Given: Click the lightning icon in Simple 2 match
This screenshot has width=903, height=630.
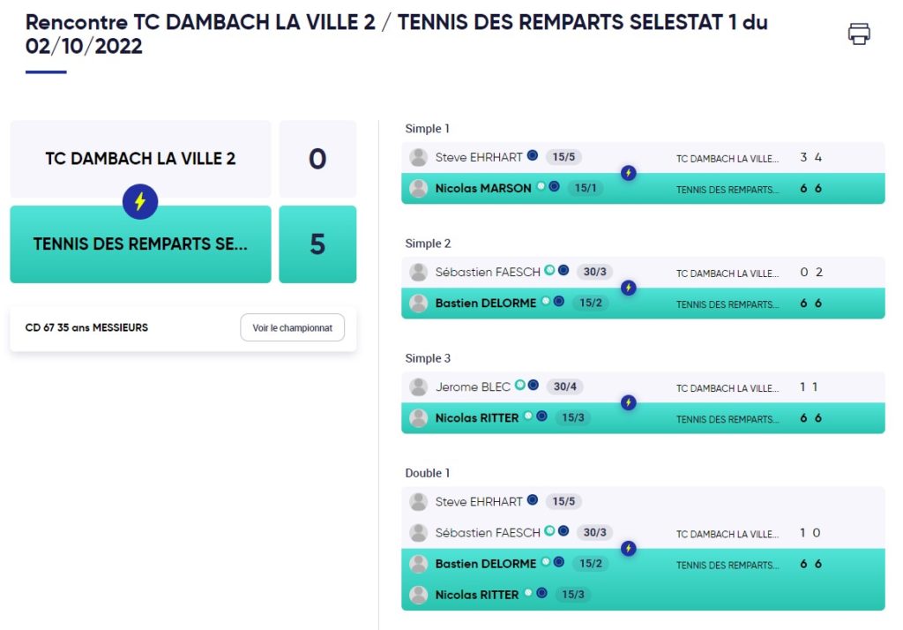Looking at the screenshot, I should (628, 287).
